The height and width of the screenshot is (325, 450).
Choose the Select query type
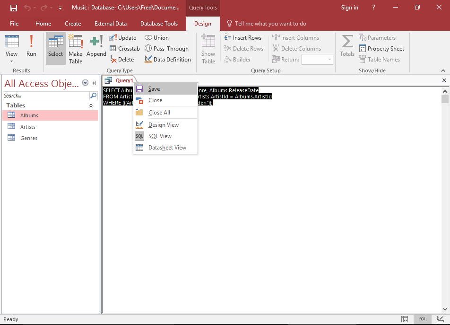click(x=55, y=48)
